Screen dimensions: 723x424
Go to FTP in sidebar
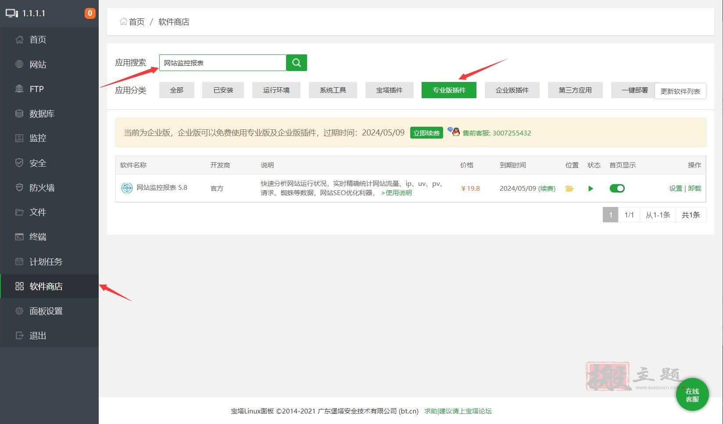49,89
